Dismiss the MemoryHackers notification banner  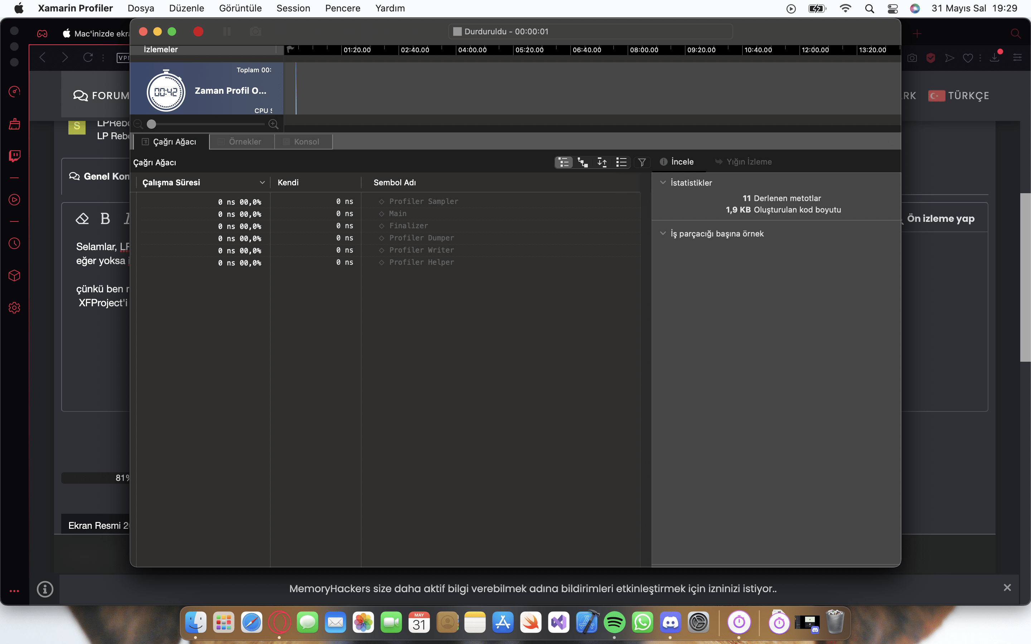click(x=1007, y=588)
